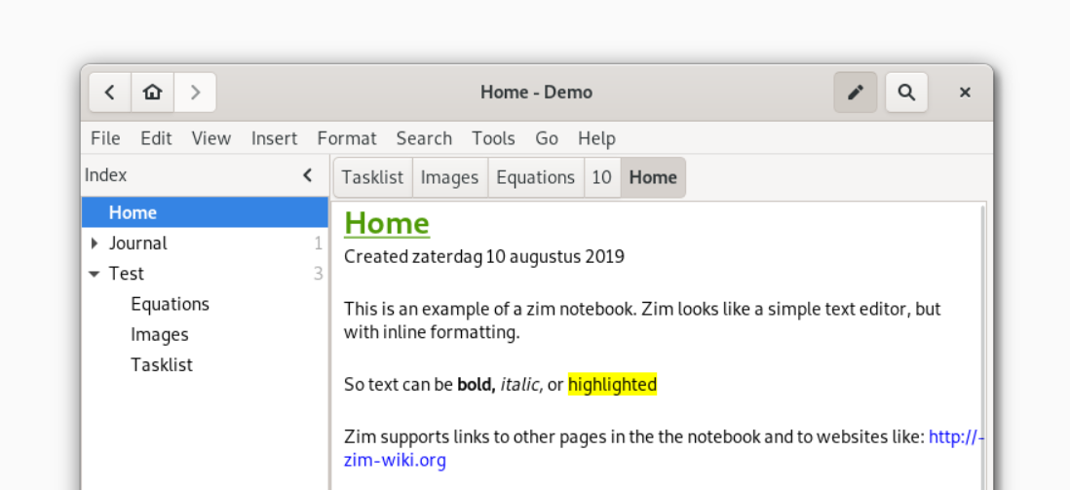Collapse the Test tree node

tap(94, 274)
